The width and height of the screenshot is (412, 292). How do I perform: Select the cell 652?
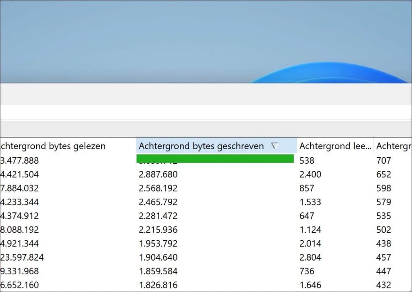pyautogui.click(x=383, y=175)
